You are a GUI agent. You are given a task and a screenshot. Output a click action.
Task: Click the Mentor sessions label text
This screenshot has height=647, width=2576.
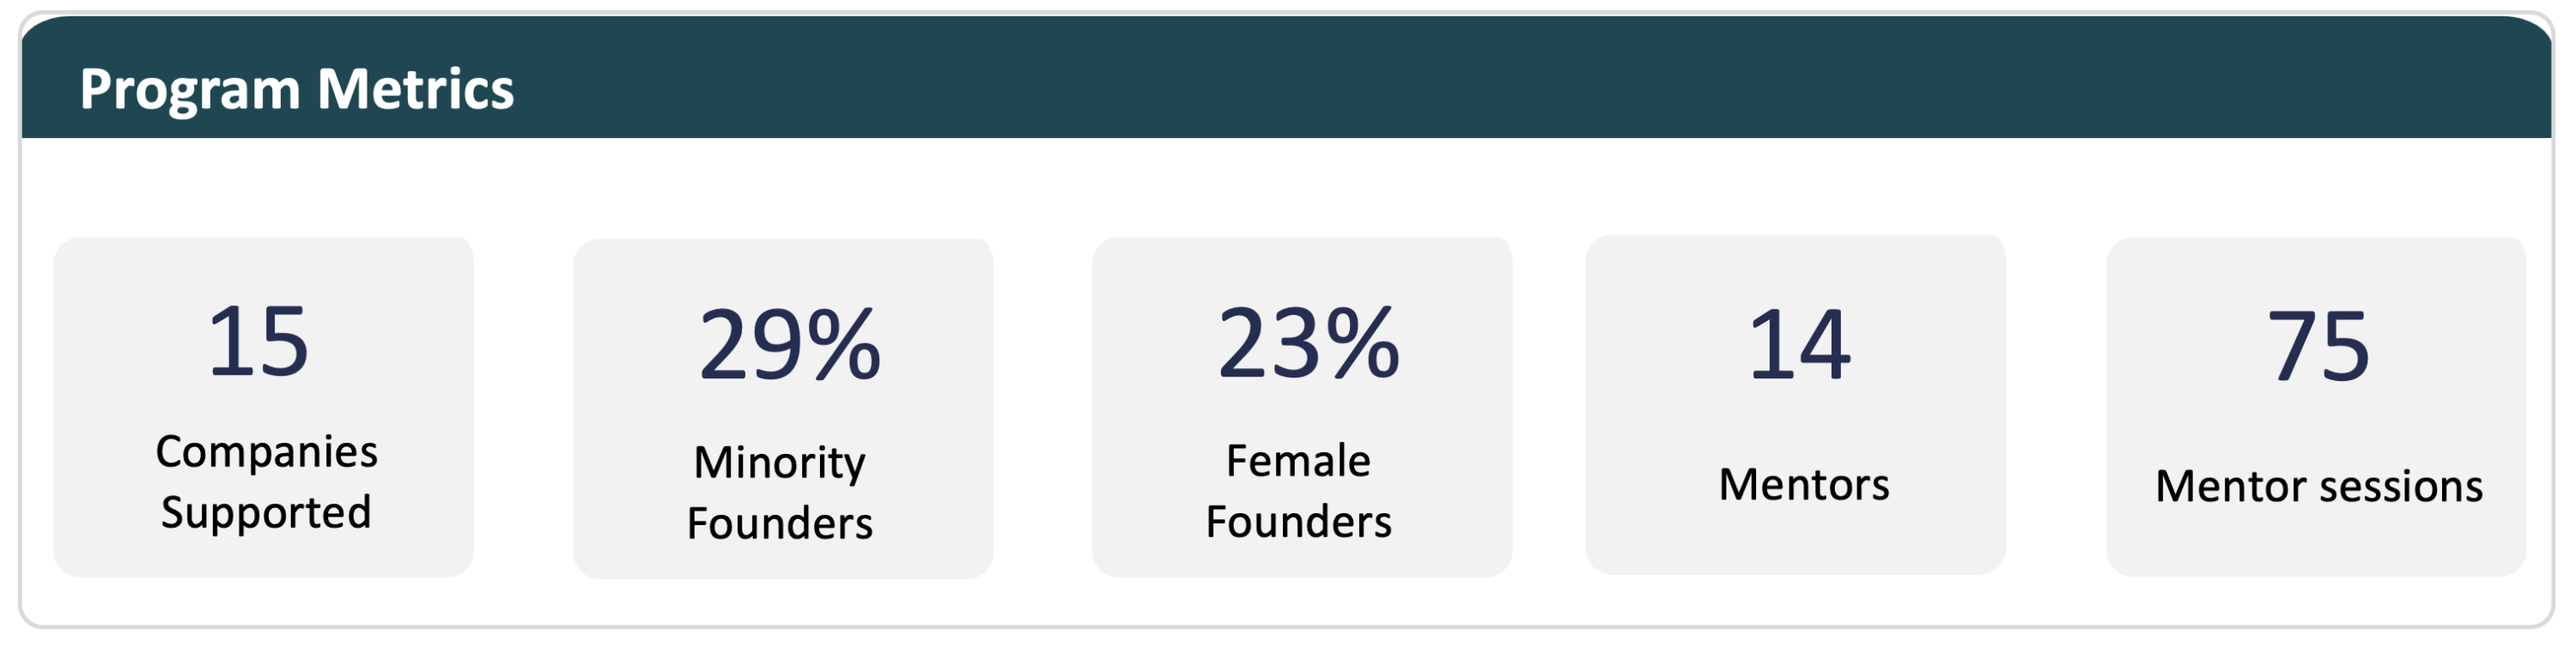point(2319,487)
